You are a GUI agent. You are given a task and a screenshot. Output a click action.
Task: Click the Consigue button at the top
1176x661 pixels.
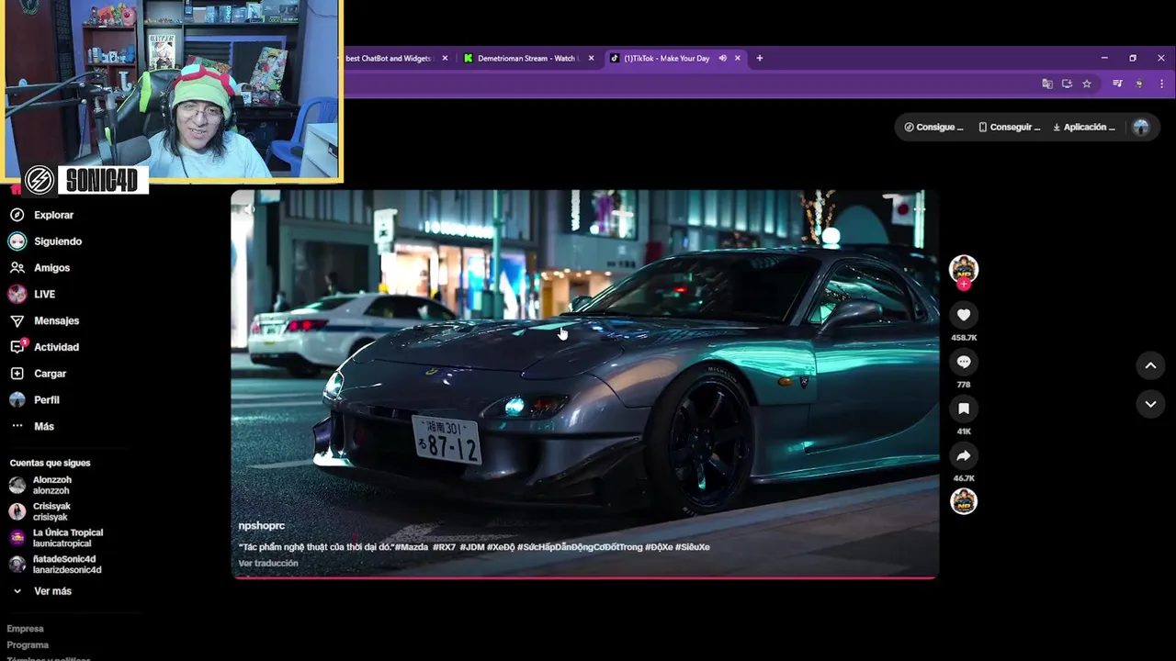933,128
